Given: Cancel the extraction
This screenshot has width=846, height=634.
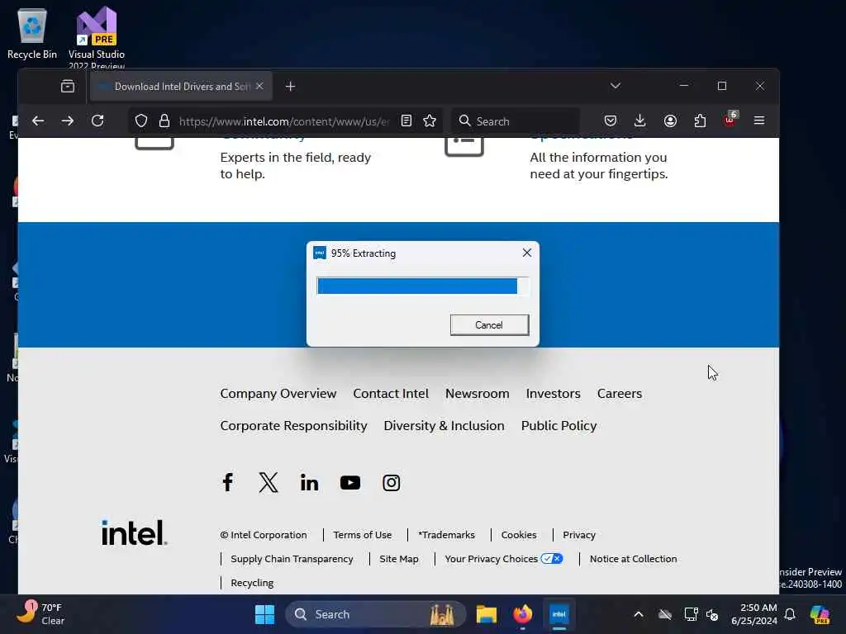Looking at the screenshot, I should point(489,325).
